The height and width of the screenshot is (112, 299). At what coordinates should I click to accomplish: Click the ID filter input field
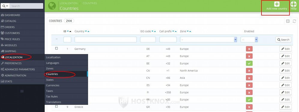(x=67, y=39)
